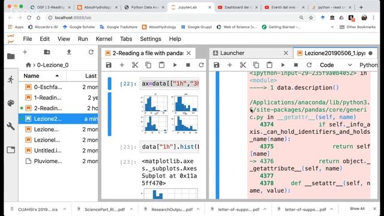
Task: Open the options arrow for the ResearchOutpu....pdf download
Action: (x=198, y=209)
